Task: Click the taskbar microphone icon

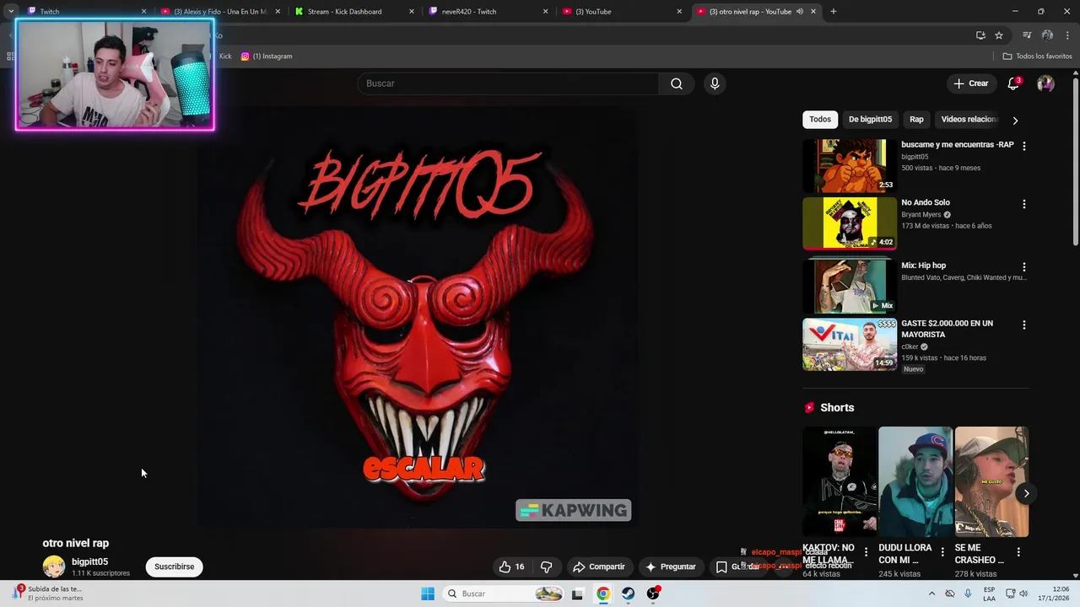Action: click(x=968, y=594)
